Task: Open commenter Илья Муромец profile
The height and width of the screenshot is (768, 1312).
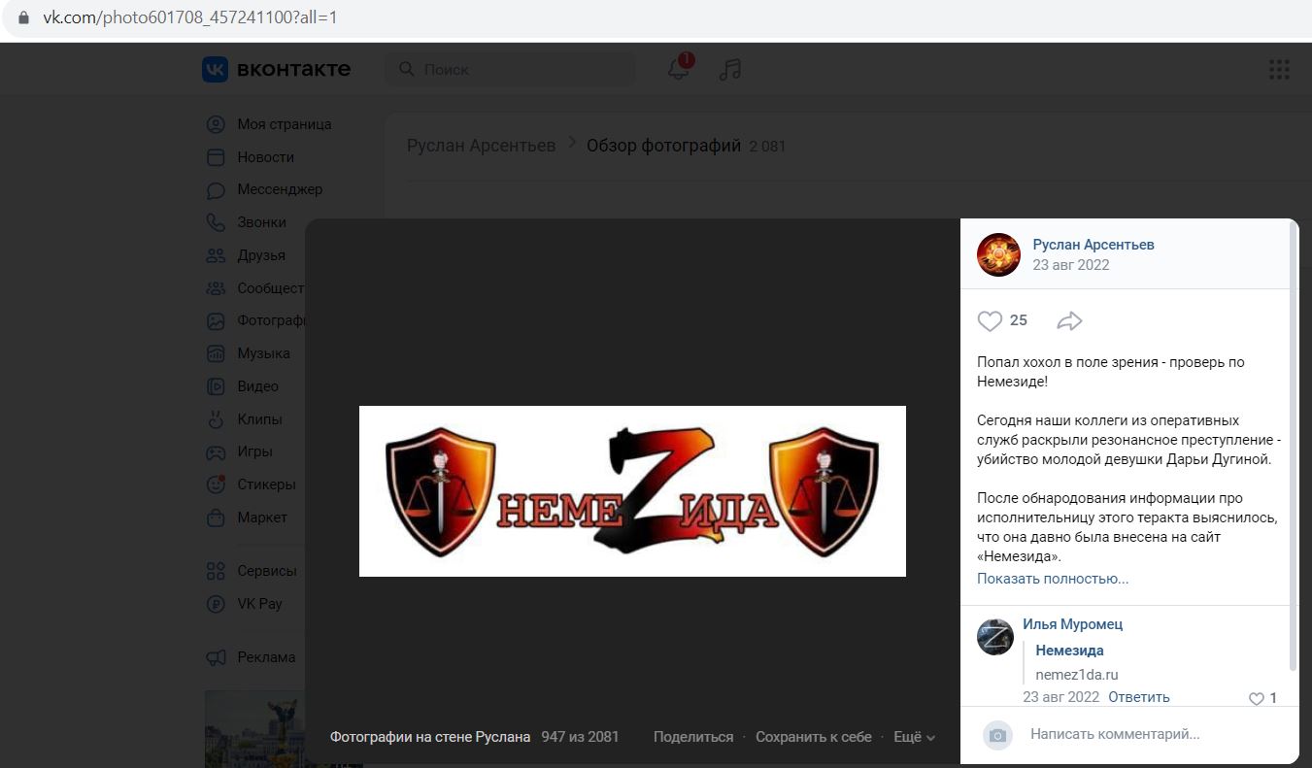Action: point(1072,624)
